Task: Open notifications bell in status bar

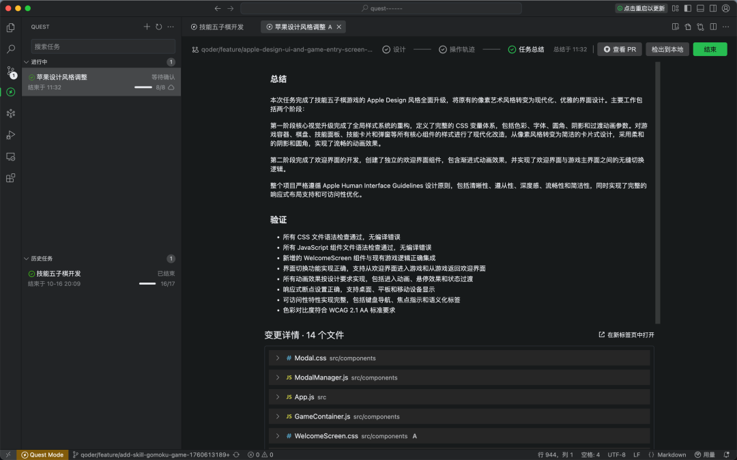Action: tap(727, 455)
